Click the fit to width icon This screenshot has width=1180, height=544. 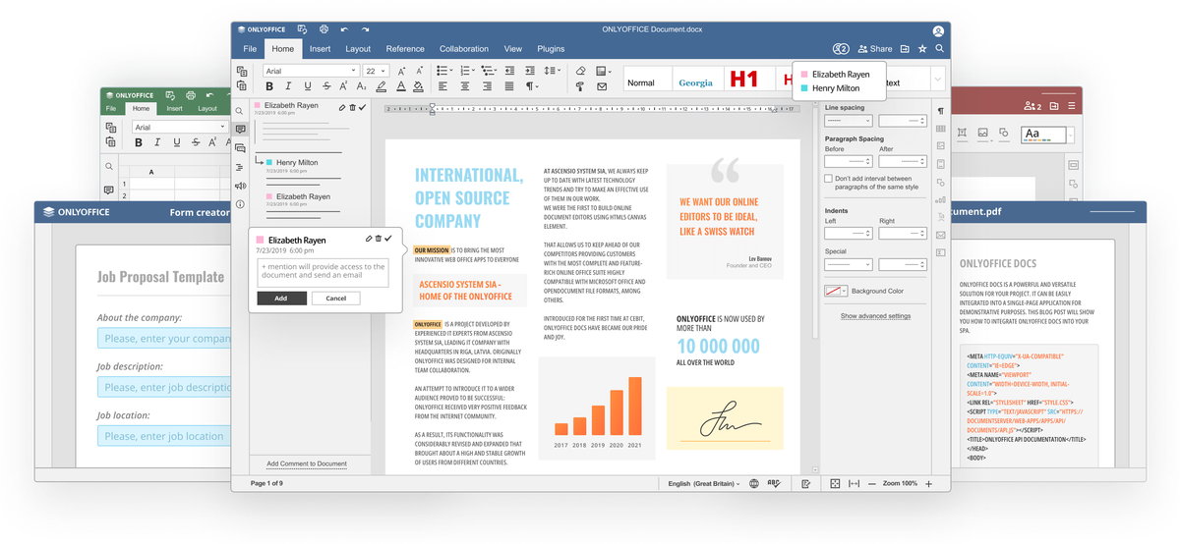(854, 483)
